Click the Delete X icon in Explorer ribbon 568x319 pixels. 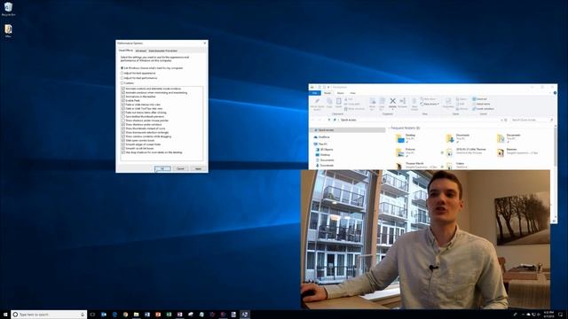[392, 101]
